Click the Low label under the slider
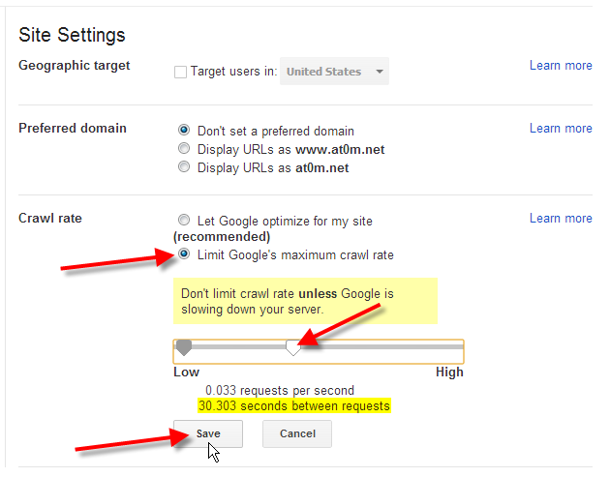 click(187, 373)
